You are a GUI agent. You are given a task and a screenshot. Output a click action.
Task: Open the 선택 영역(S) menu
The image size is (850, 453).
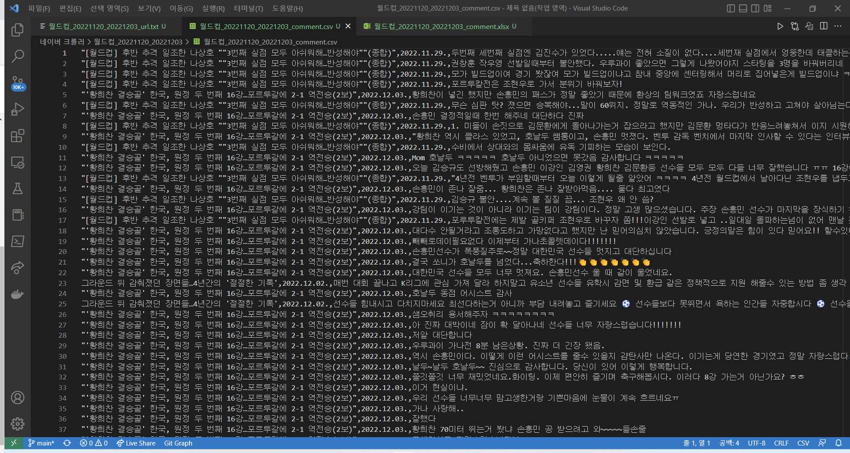(109, 8)
